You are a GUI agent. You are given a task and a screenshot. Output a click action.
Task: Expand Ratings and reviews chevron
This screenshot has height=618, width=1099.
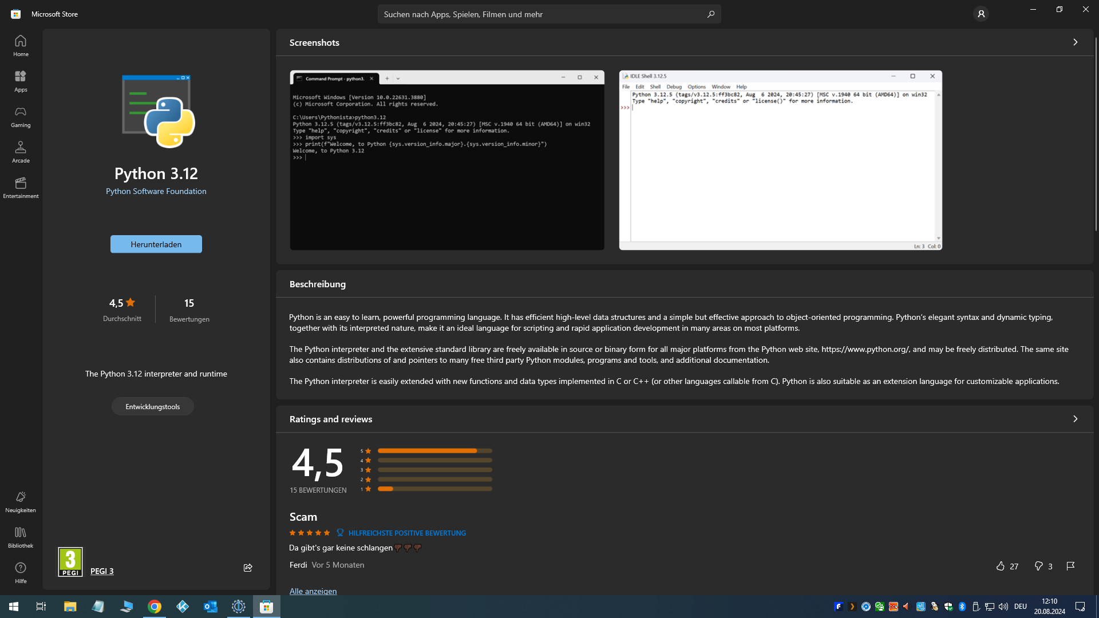(1075, 419)
